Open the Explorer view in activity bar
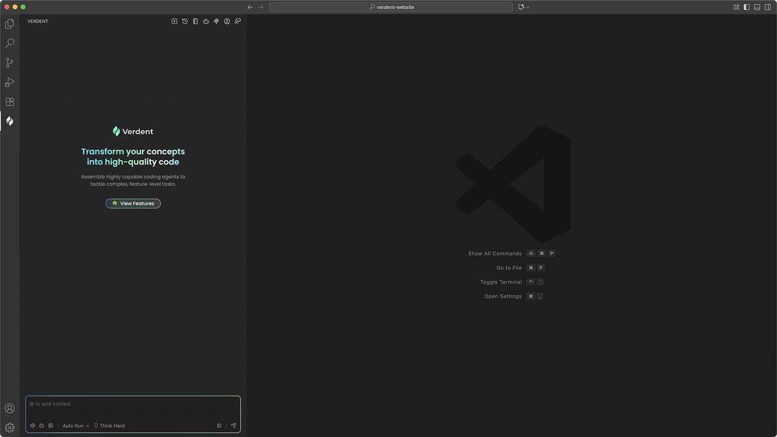 point(10,24)
